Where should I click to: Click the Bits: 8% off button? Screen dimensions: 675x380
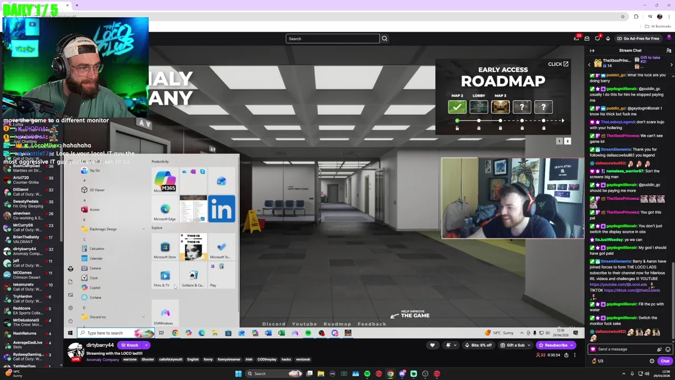[478, 345]
